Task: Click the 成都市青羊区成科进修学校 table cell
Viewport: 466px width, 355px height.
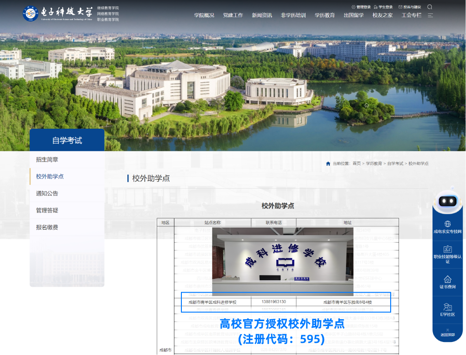Action: 213,302
